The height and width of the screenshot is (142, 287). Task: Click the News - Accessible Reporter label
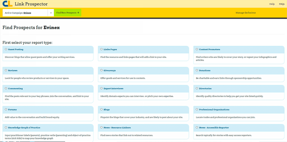pos(214,127)
